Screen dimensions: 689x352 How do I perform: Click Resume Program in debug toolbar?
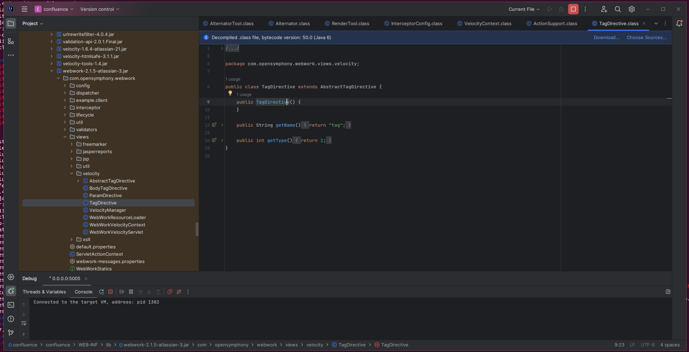[x=122, y=292]
